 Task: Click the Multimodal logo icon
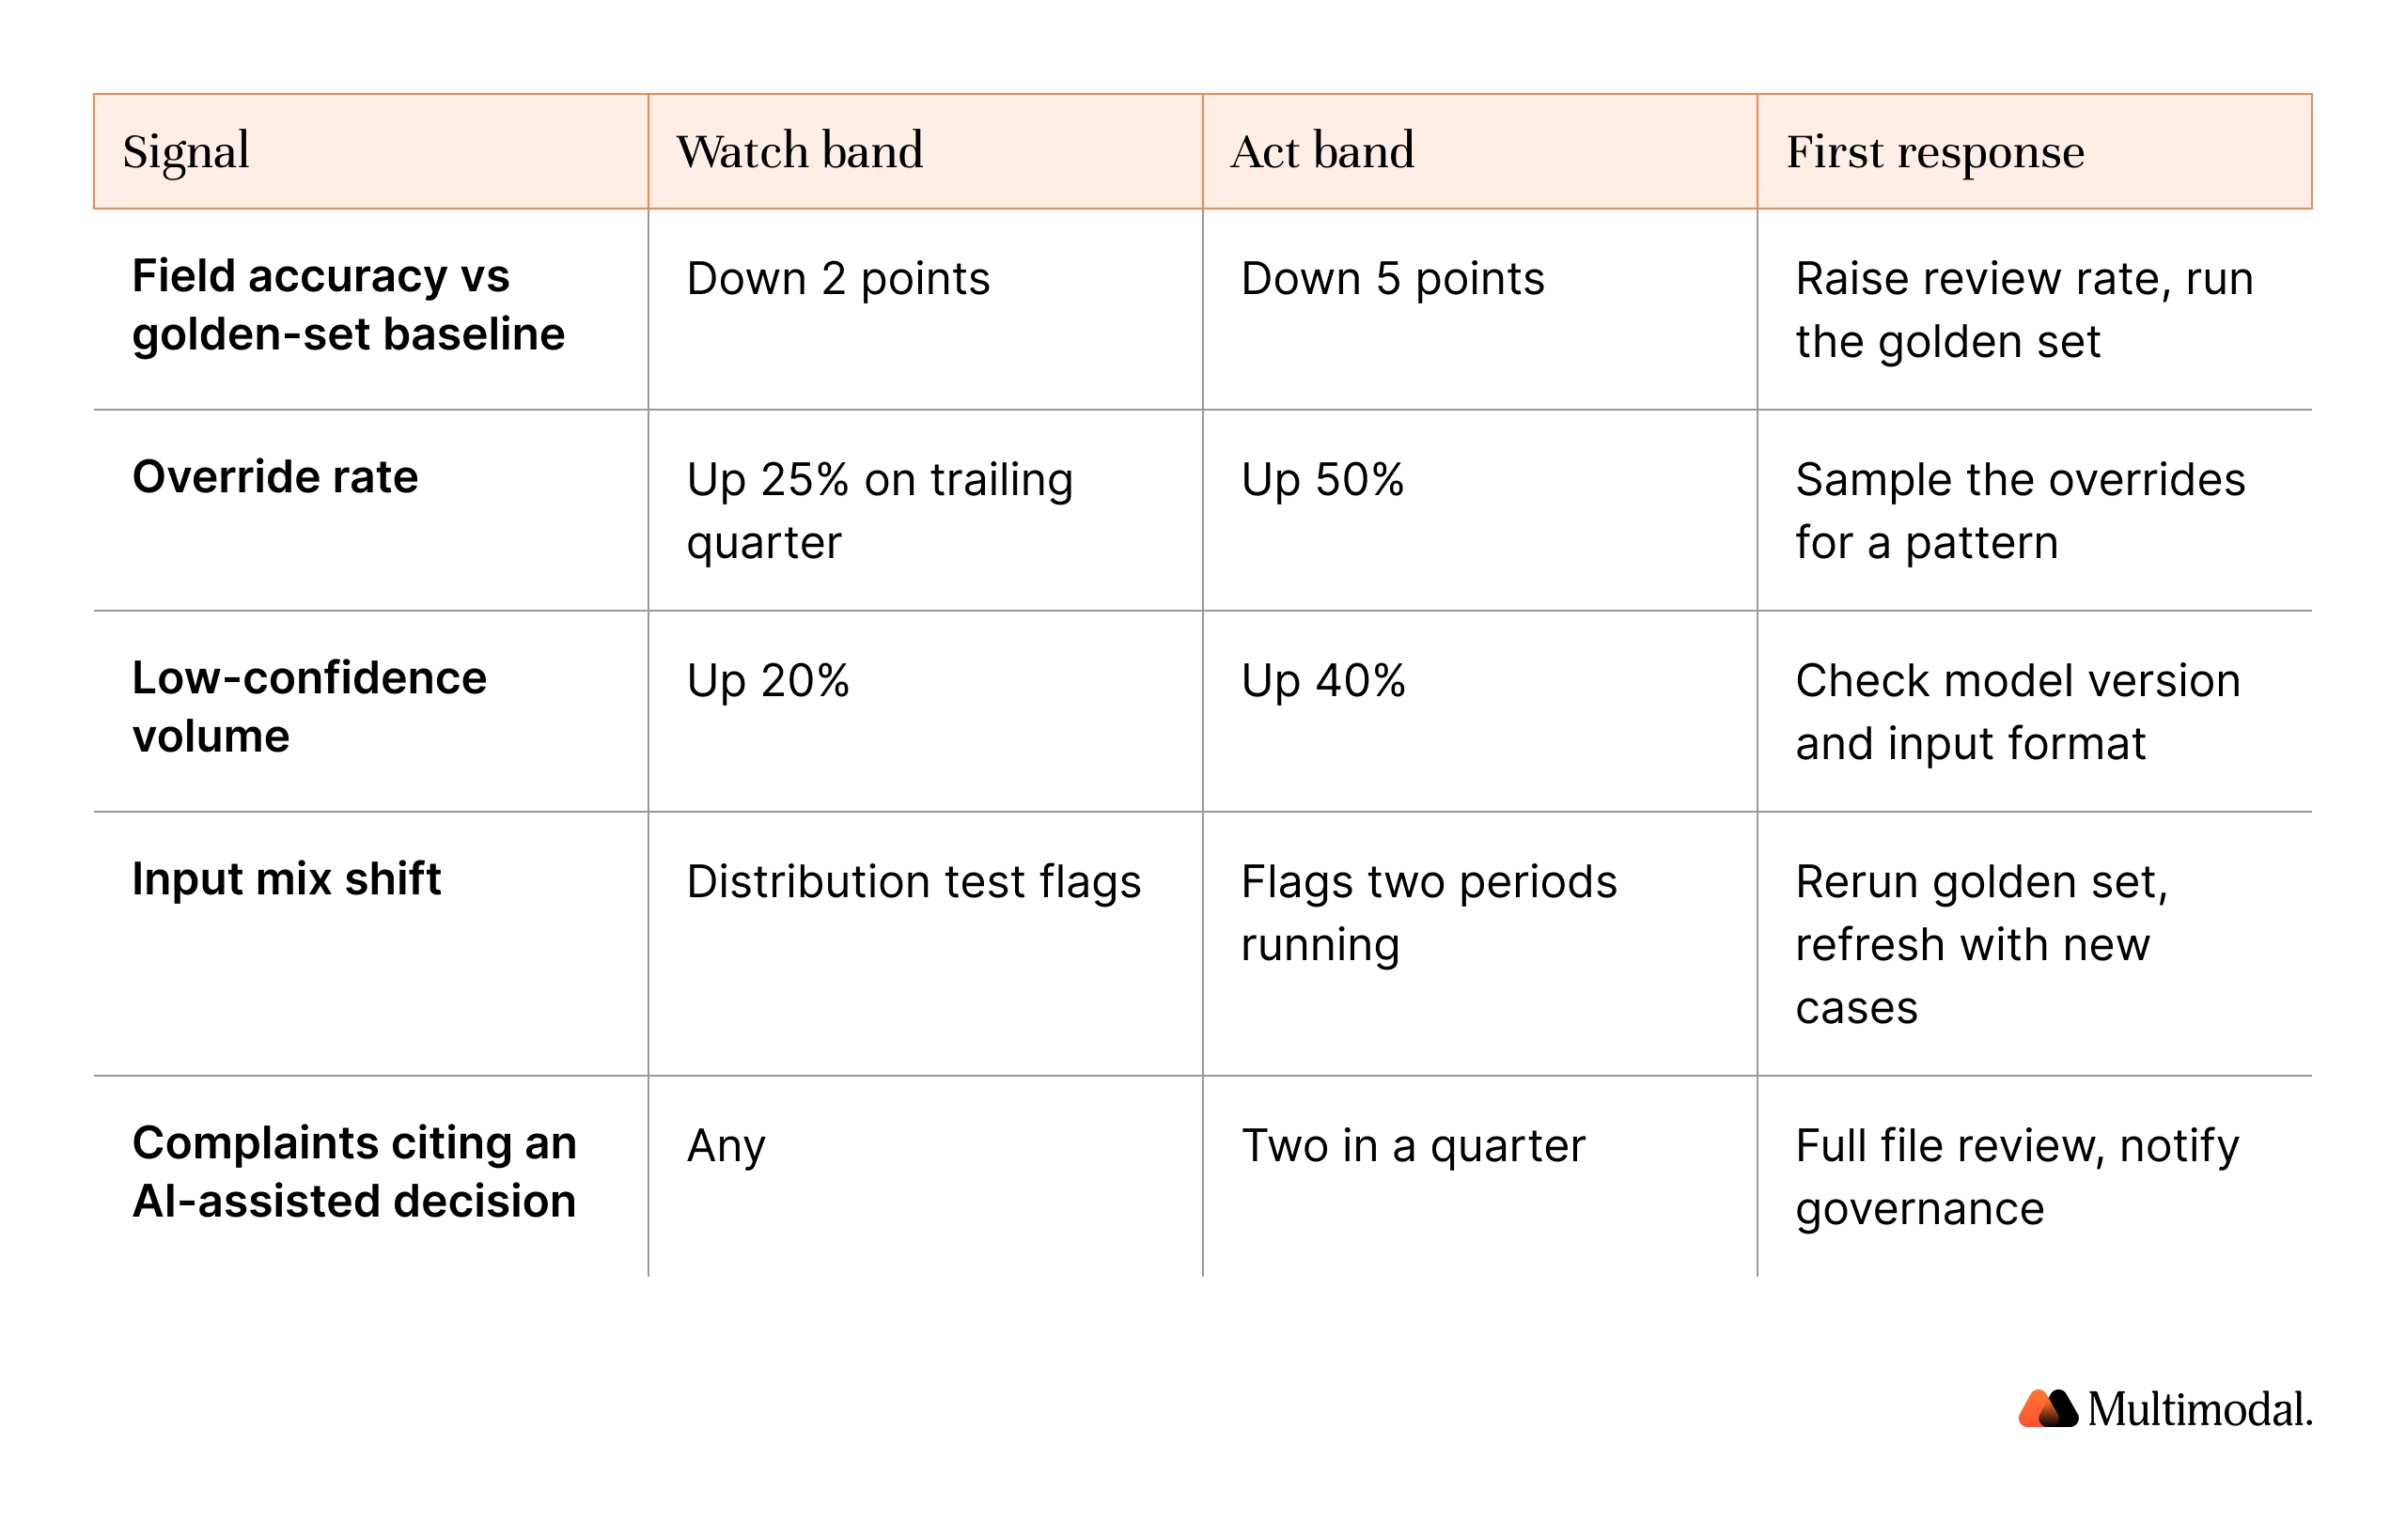click(2047, 1409)
